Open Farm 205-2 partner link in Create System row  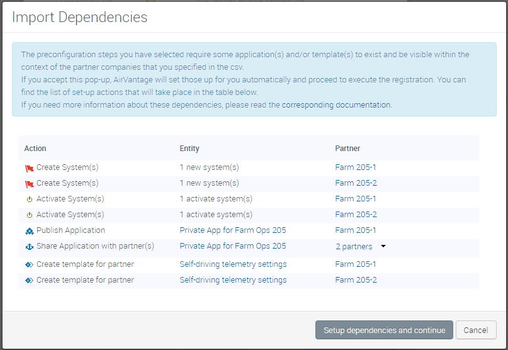point(356,183)
